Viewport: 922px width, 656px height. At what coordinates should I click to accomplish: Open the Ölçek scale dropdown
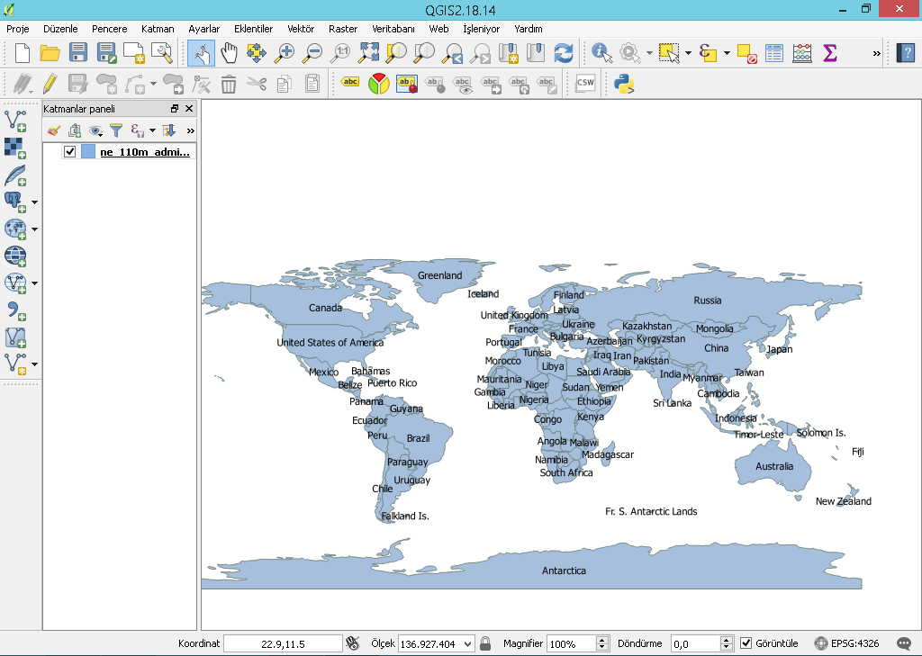coord(466,643)
